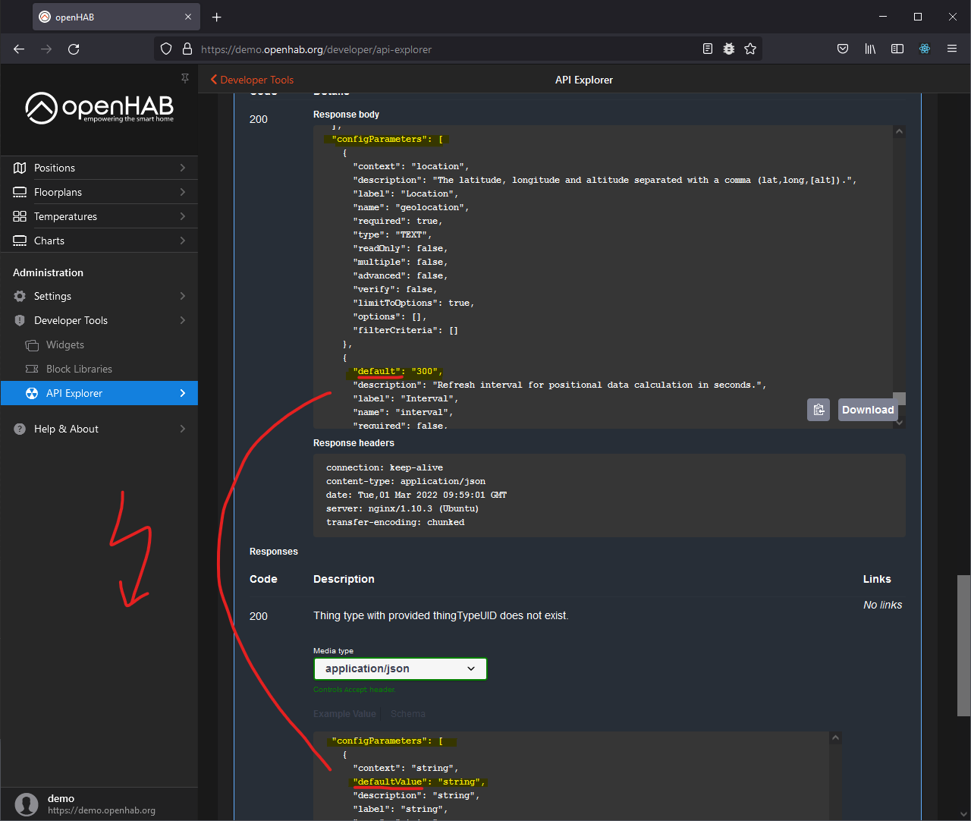The height and width of the screenshot is (821, 971).
Task: Open Settings in Administration
Action: [x=99, y=296]
